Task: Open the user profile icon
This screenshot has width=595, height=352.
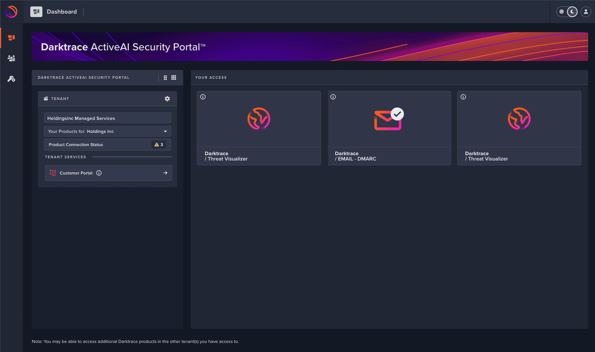Action: [586, 12]
